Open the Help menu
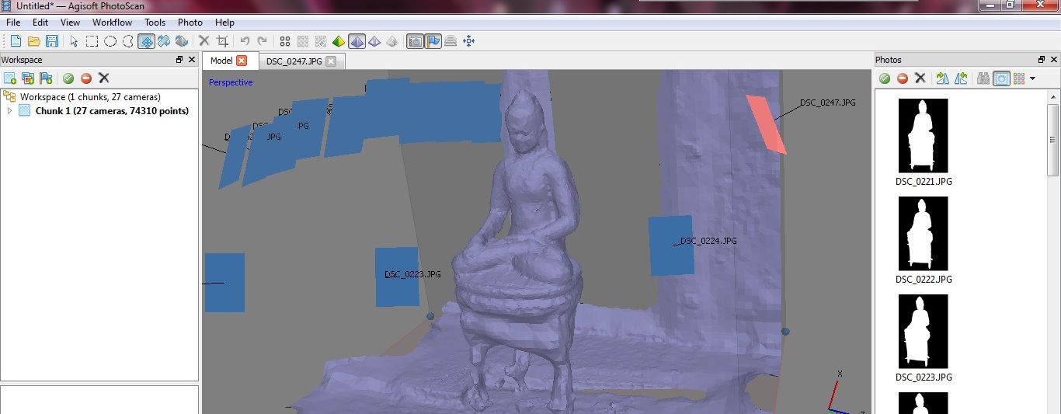This screenshot has height=414, width=1061. [x=224, y=23]
